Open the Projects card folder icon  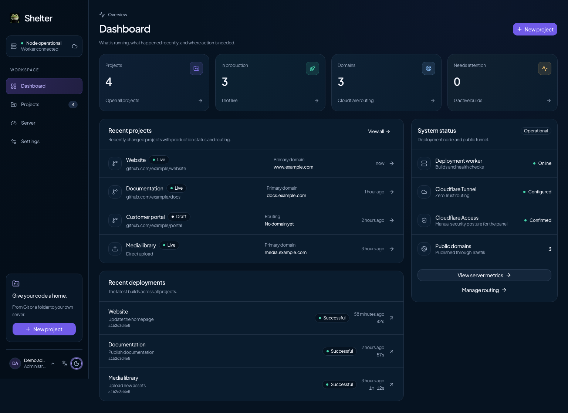(196, 68)
